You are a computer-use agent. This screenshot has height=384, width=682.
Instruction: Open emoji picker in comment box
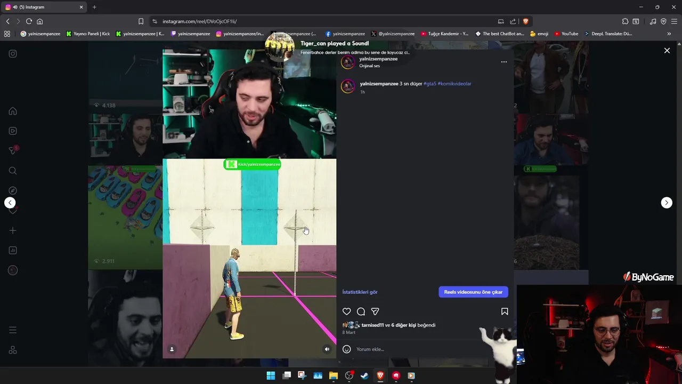click(347, 349)
